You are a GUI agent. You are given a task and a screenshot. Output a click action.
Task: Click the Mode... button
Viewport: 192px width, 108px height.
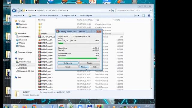click(84, 67)
